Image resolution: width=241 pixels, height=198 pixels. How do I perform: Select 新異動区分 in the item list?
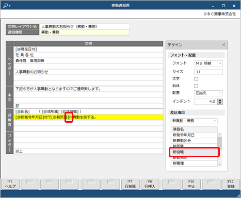pos(194,141)
